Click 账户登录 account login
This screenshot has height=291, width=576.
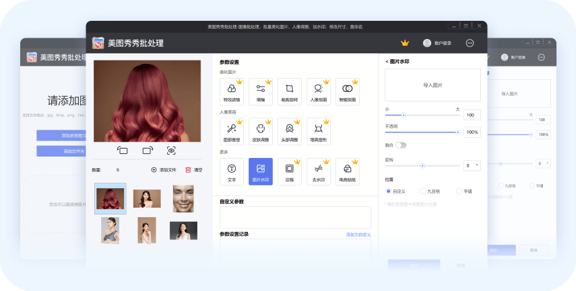437,43
